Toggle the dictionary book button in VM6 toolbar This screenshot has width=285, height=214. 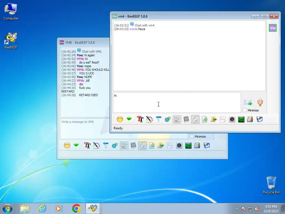133,145
